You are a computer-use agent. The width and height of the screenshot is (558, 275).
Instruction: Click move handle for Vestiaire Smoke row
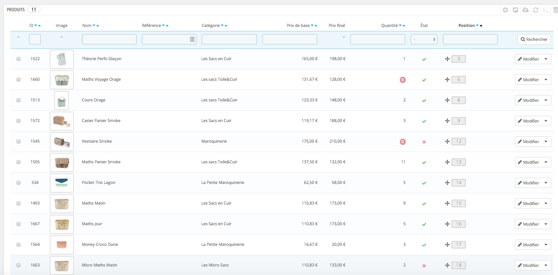click(447, 141)
